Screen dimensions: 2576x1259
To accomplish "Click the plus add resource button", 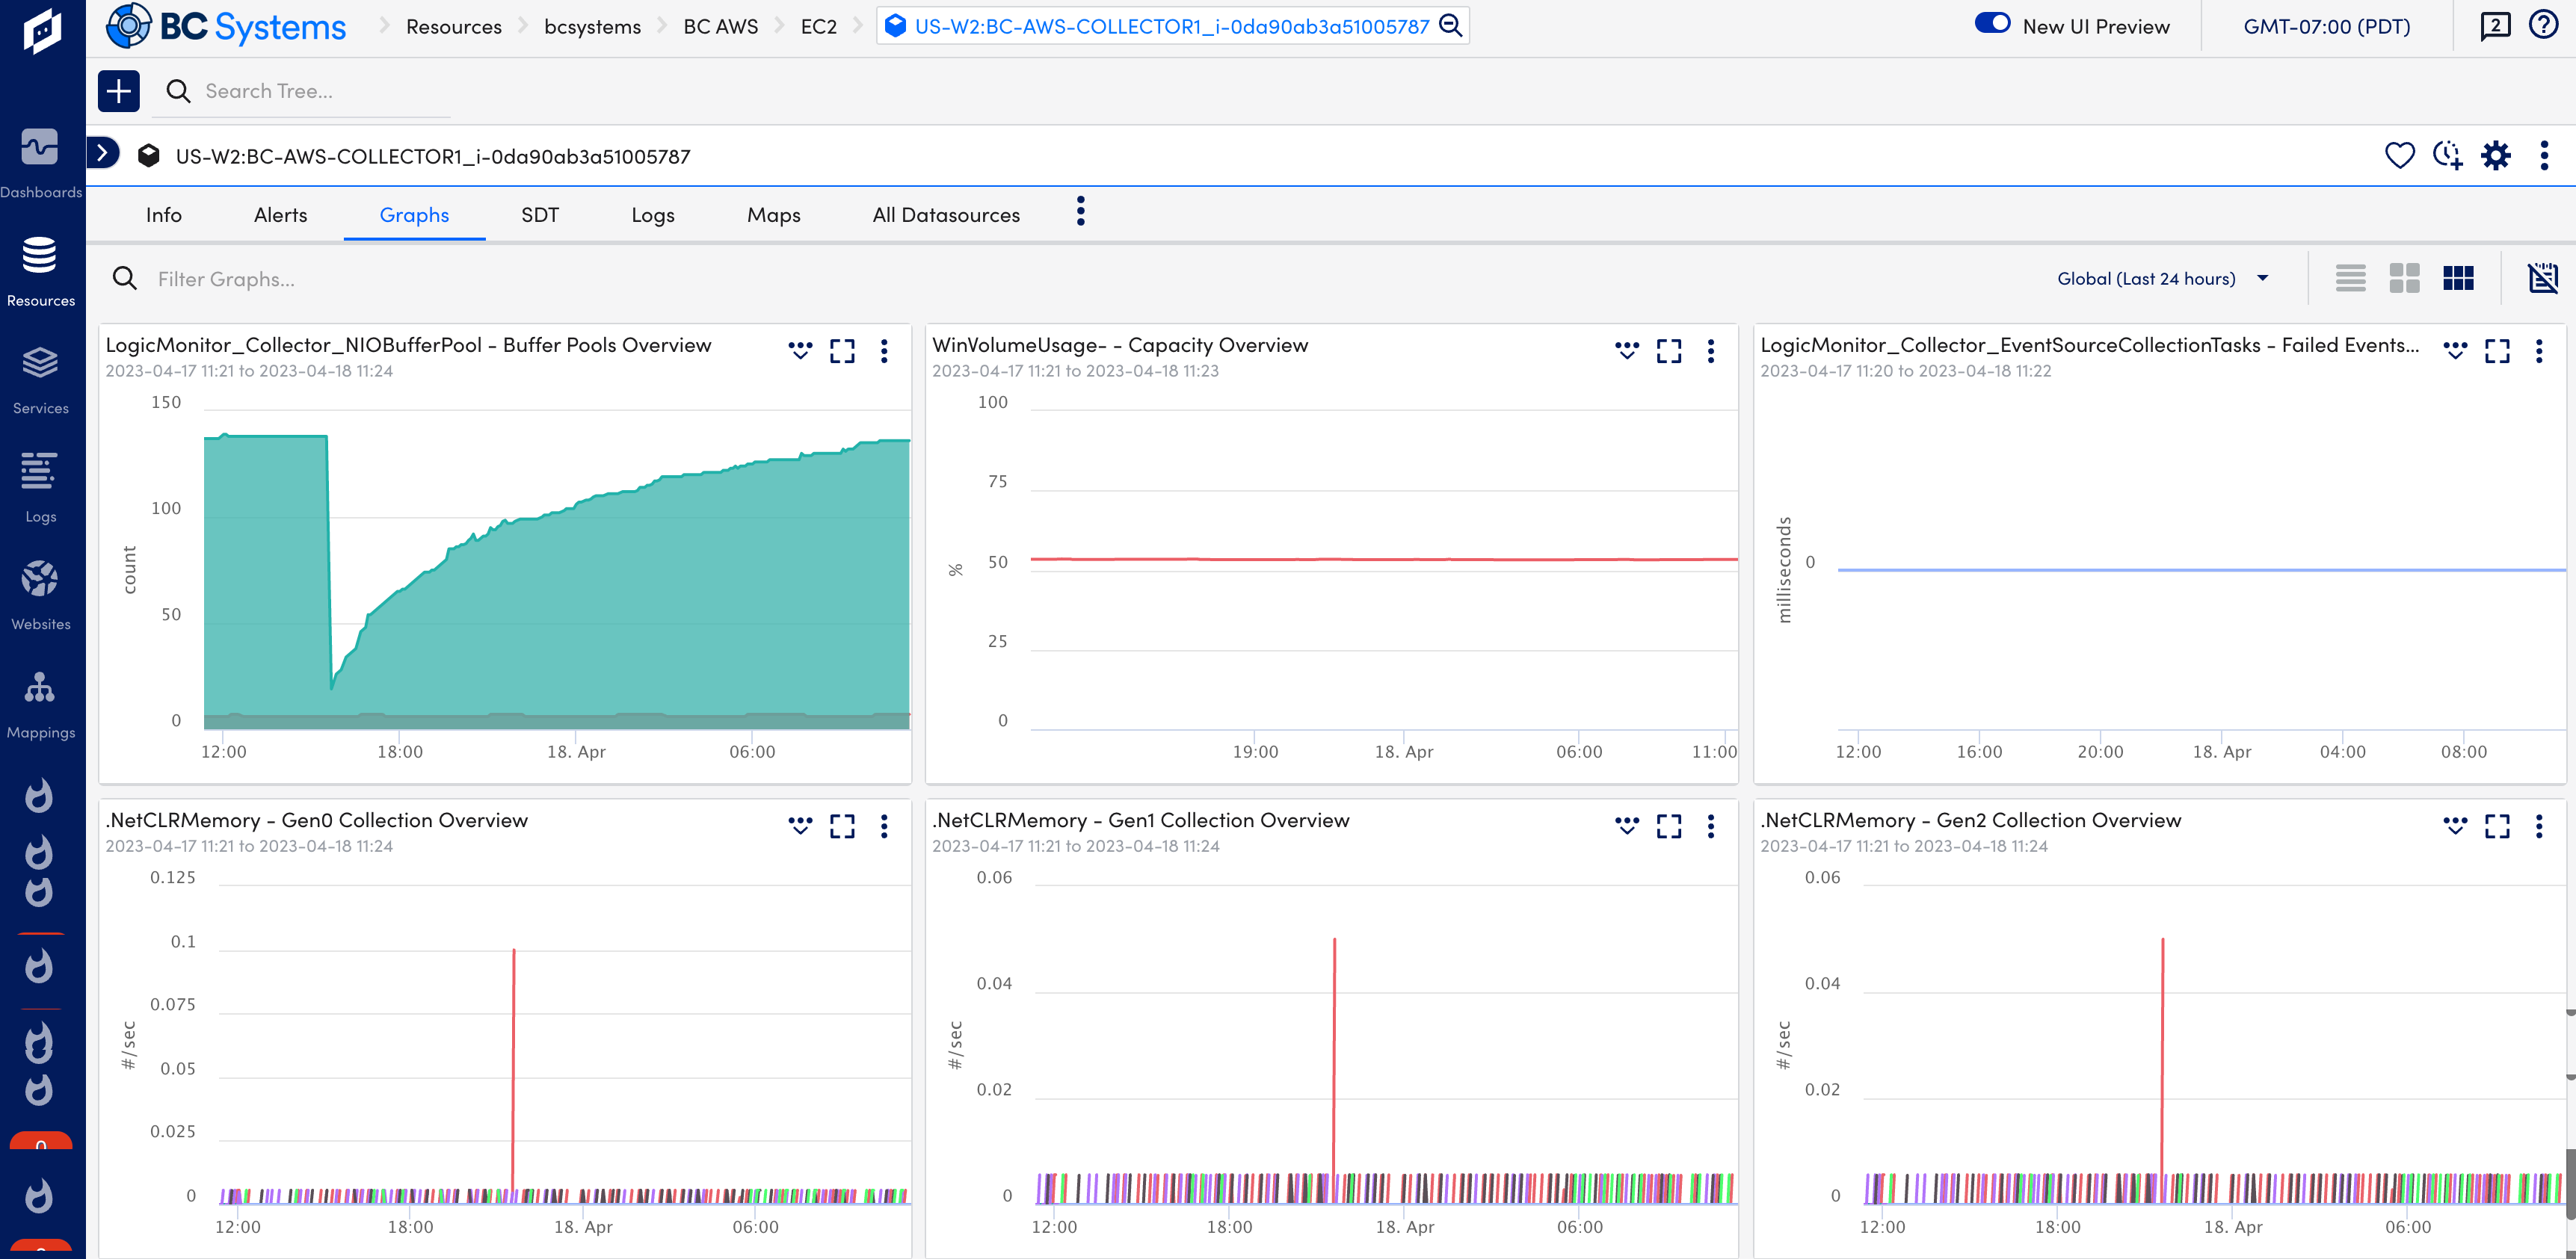I will coord(119,91).
